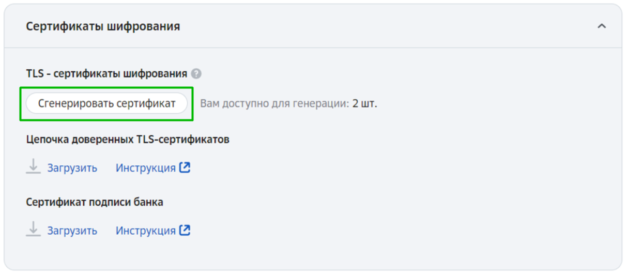
Task: Click external-link icon beside bank signature Инструкция
Action: [185, 230]
